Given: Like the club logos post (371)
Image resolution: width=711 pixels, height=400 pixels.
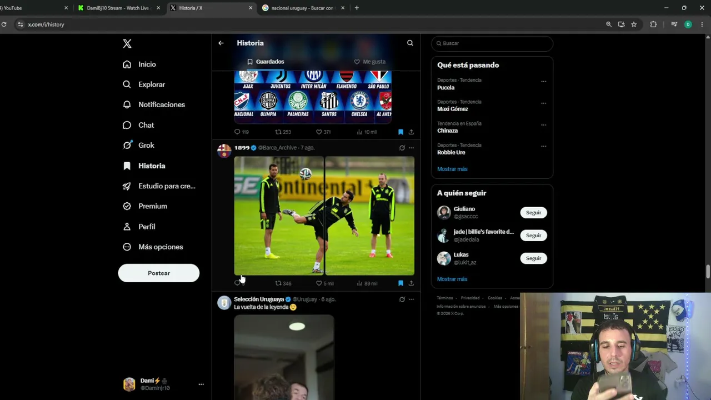Looking at the screenshot, I should click(323, 132).
